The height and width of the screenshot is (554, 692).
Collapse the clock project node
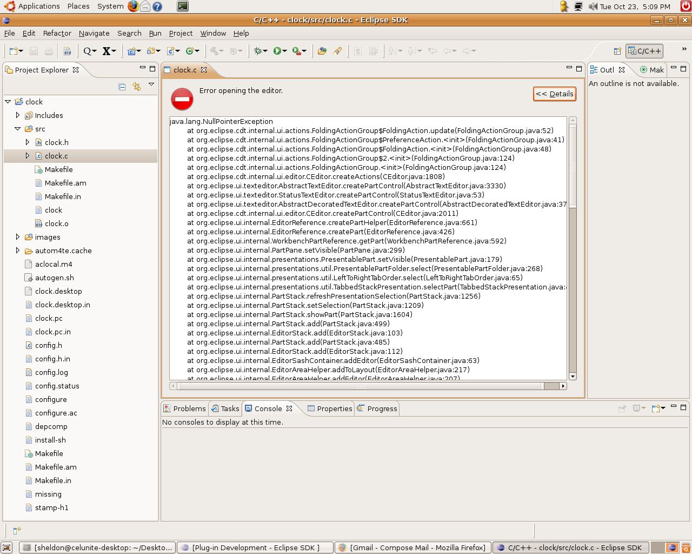[8, 102]
